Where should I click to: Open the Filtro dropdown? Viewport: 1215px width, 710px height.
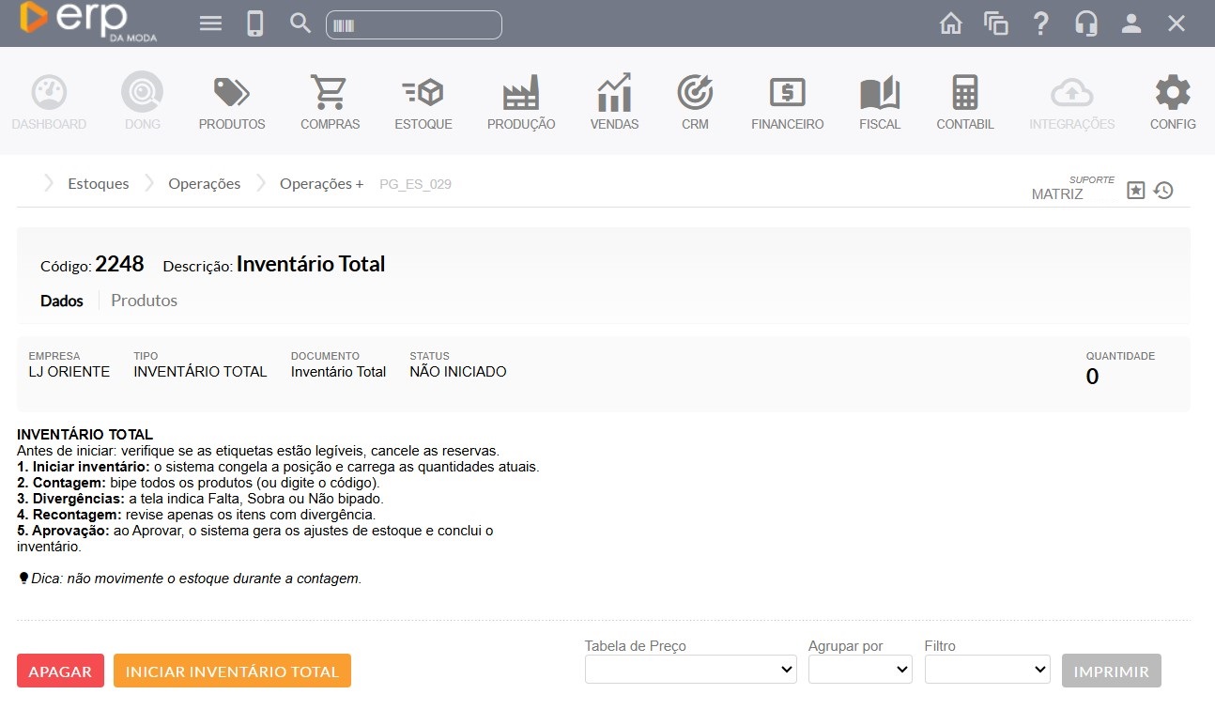(987, 670)
